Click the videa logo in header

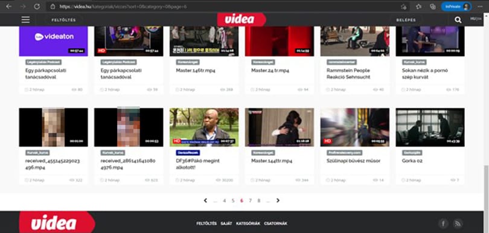tap(241, 19)
